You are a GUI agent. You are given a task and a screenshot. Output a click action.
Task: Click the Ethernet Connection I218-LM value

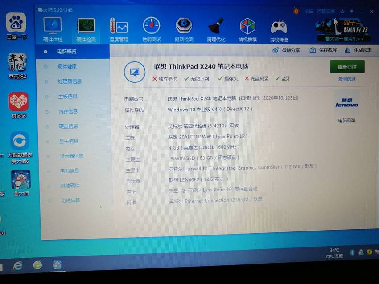[x=216, y=200]
